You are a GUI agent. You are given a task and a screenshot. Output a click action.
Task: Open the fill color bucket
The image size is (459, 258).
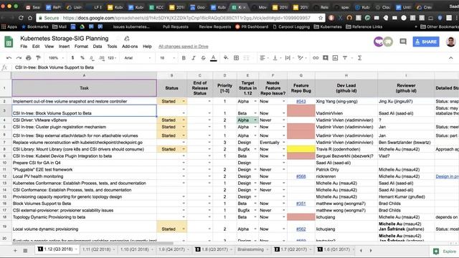(226, 58)
